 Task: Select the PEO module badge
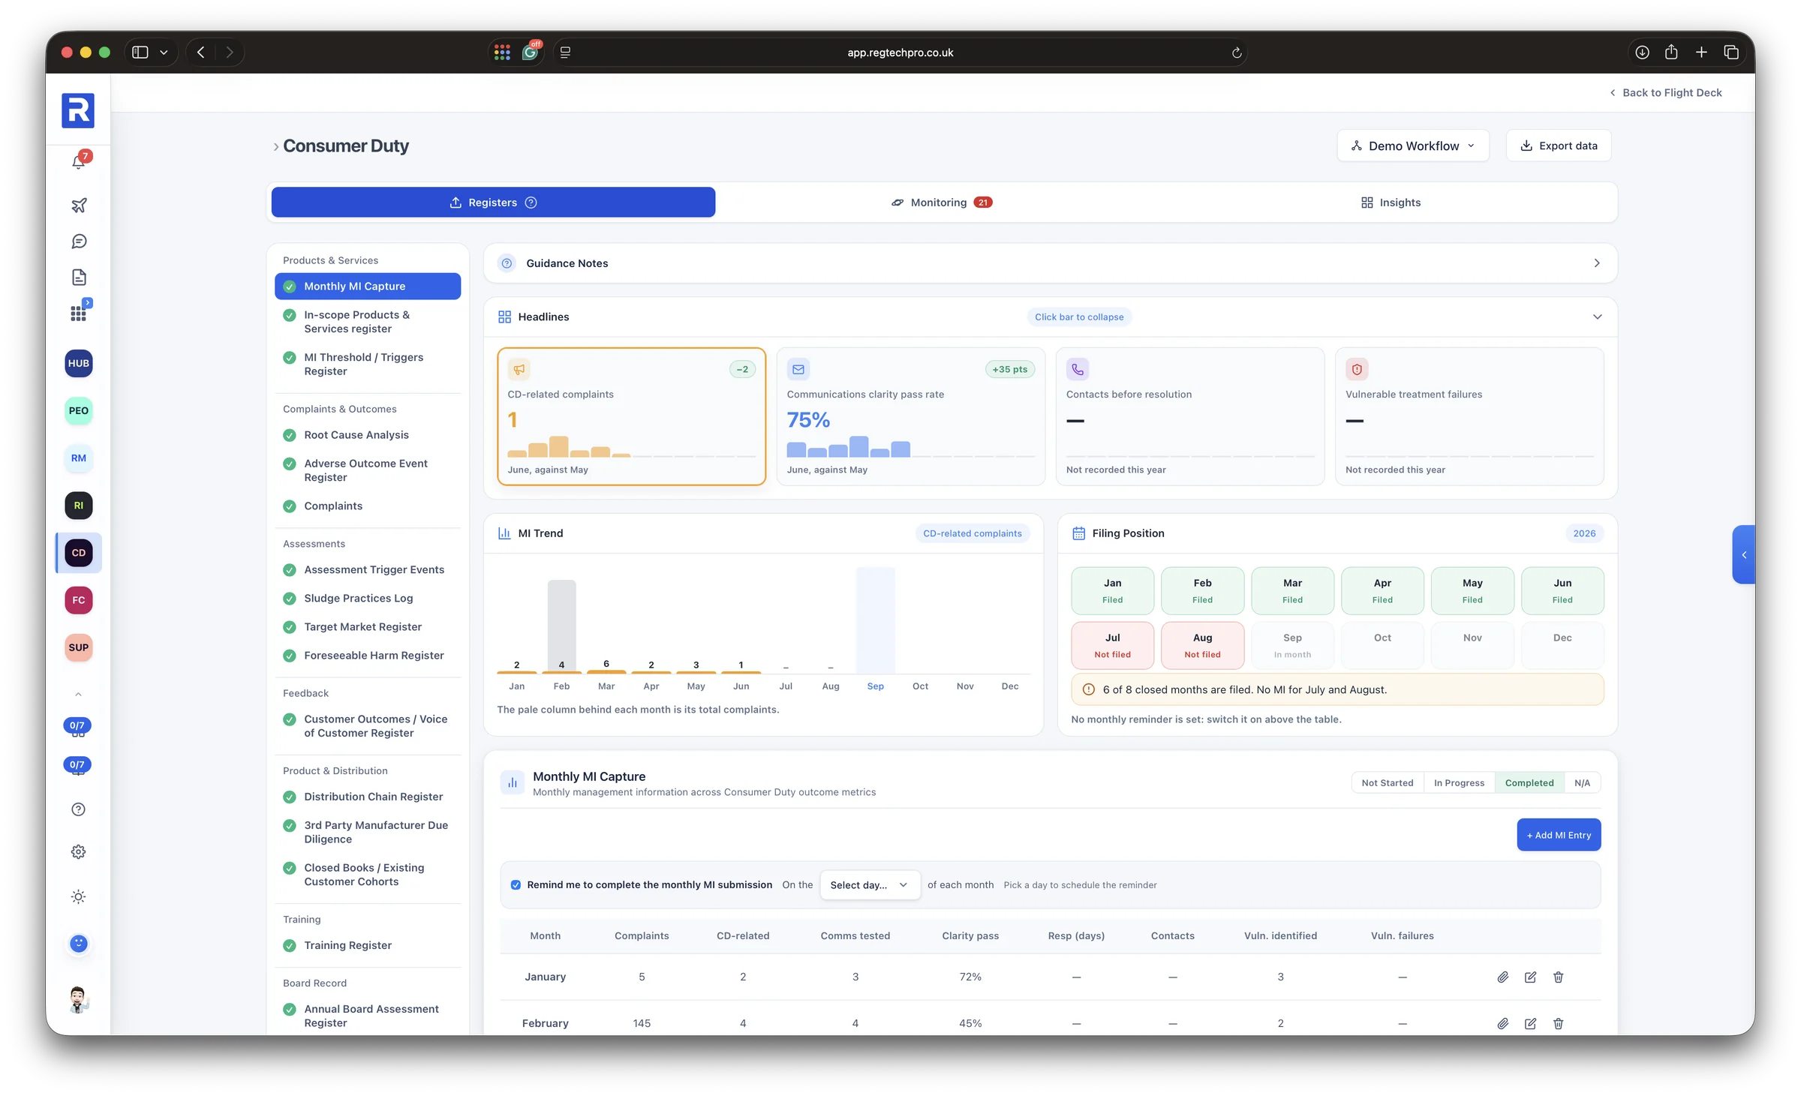click(79, 410)
